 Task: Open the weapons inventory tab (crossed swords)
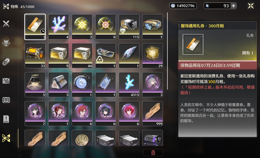[x=6, y=24]
